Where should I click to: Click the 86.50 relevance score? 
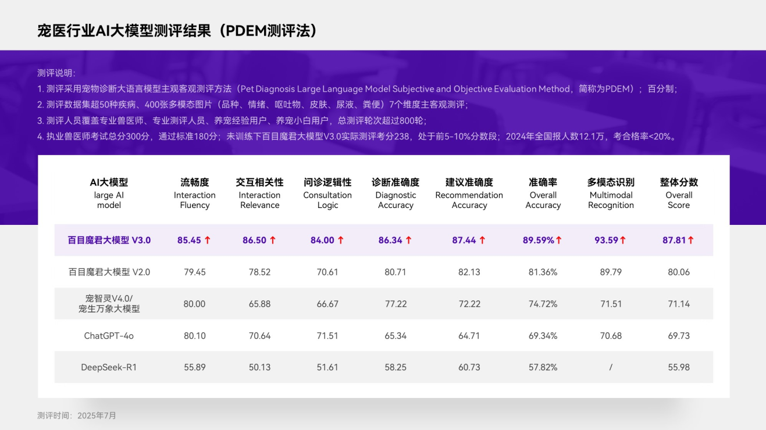254,240
